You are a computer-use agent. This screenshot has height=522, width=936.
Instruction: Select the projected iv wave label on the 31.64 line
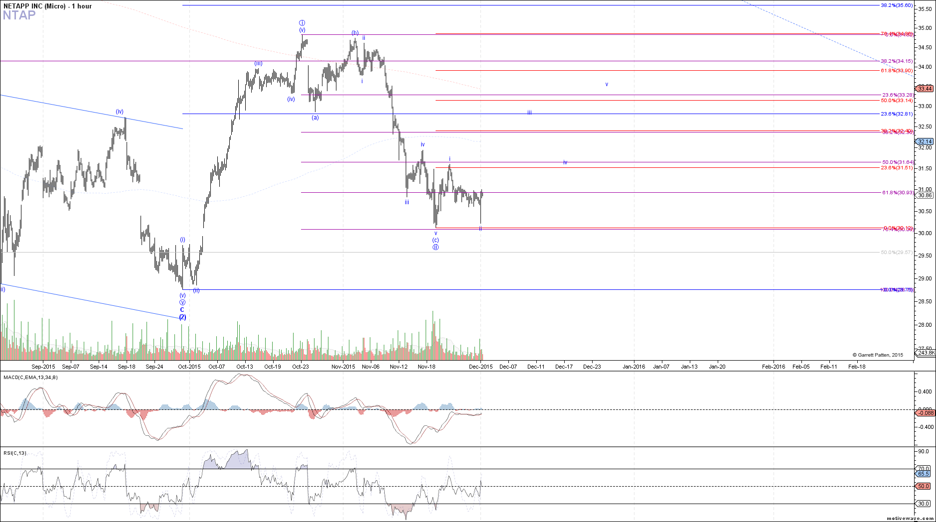click(x=565, y=162)
